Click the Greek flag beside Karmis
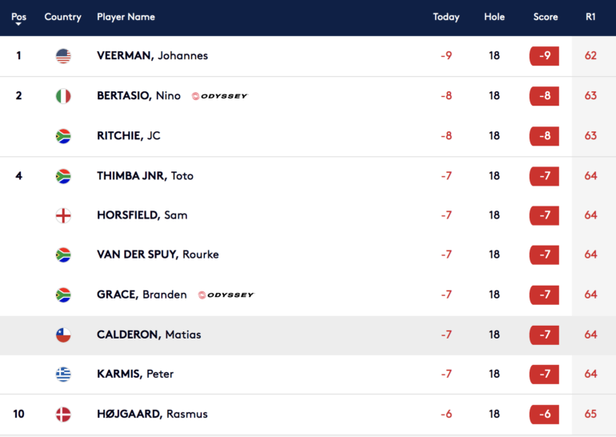 [x=63, y=375]
